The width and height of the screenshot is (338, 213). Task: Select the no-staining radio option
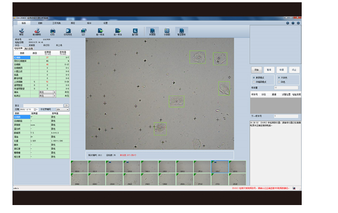click(279, 77)
